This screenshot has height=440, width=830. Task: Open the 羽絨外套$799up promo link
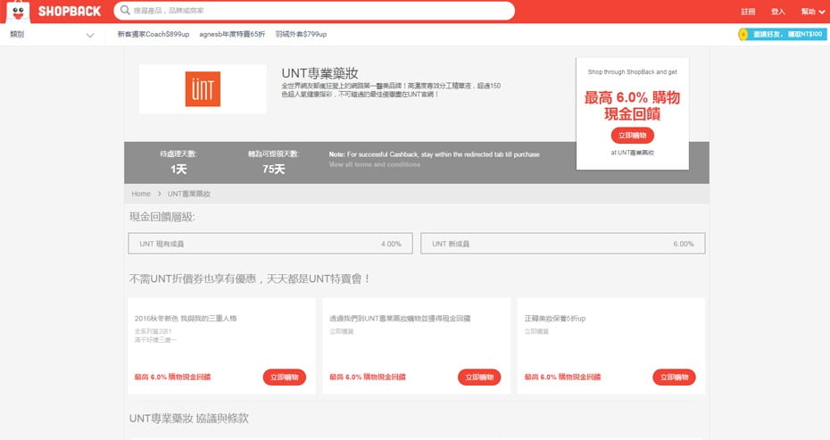click(301, 34)
